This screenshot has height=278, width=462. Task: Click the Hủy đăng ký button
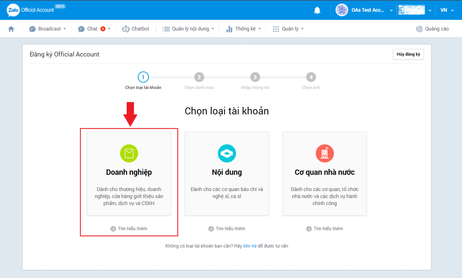408,54
